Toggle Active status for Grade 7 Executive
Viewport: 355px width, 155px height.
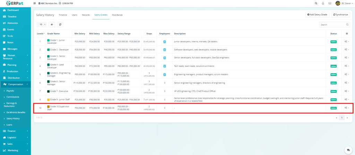coord(334,91)
